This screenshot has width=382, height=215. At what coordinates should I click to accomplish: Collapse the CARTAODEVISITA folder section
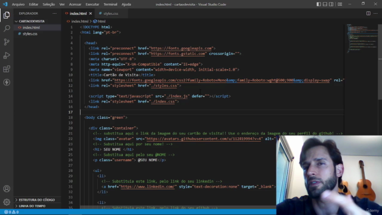(37, 21)
